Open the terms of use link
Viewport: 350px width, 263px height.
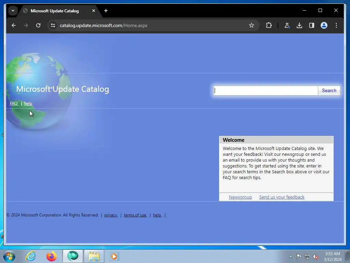135,215
